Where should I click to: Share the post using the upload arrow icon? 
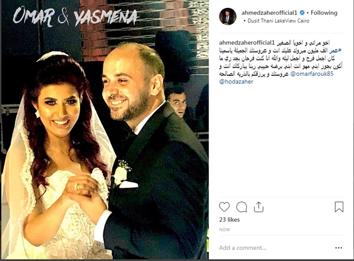[x=259, y=207]
